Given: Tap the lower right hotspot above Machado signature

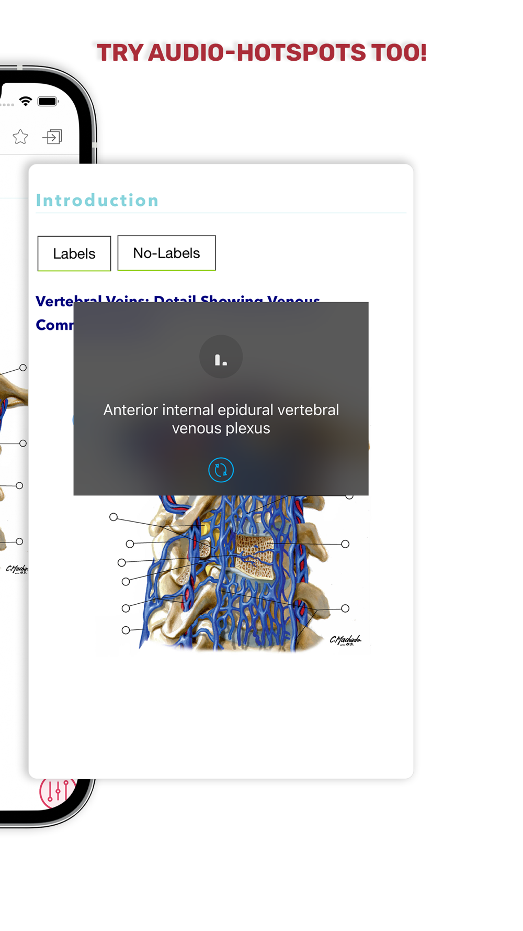Looking at the screenshot, I should (345, 608).
